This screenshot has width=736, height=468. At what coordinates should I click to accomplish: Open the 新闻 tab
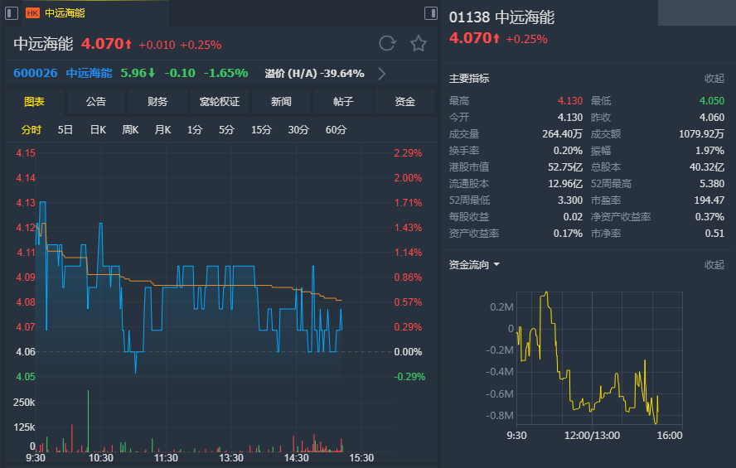pos(281,102)
